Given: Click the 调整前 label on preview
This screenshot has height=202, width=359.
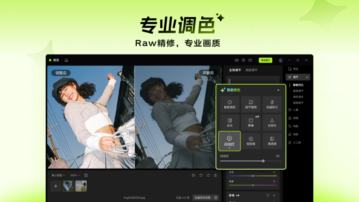Looking at the screenshot, I should click(208, 73).
